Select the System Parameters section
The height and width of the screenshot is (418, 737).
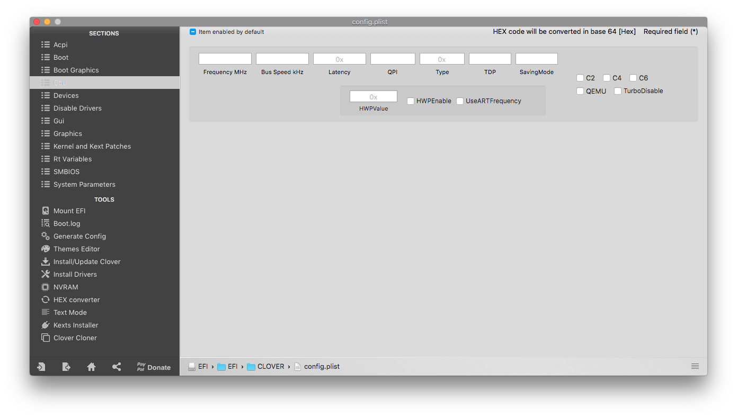(104, 184)
